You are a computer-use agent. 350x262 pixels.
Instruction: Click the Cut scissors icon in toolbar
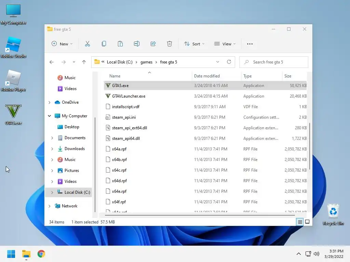87,44
